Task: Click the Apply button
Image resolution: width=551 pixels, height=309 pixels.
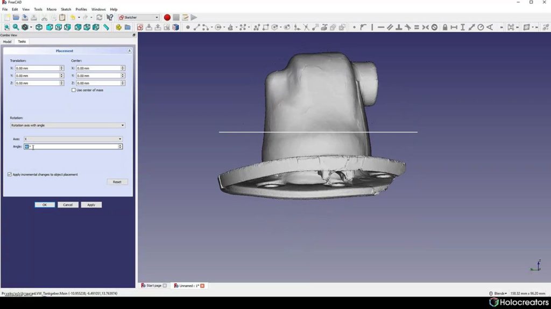Action: point(91,204)
